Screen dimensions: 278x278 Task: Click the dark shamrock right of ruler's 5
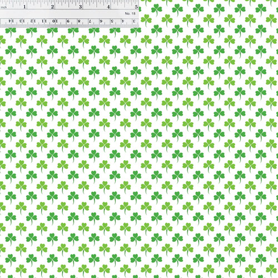pyautogui.click(x=157, y=9)
